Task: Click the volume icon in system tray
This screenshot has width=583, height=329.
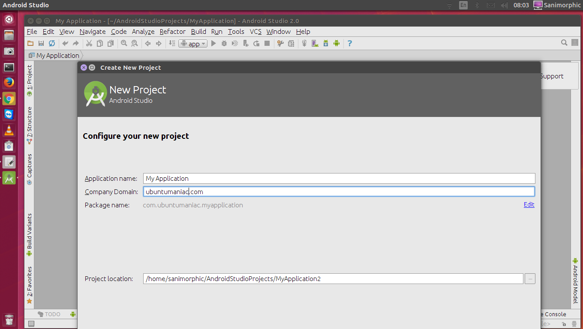Action: point(504,5)
